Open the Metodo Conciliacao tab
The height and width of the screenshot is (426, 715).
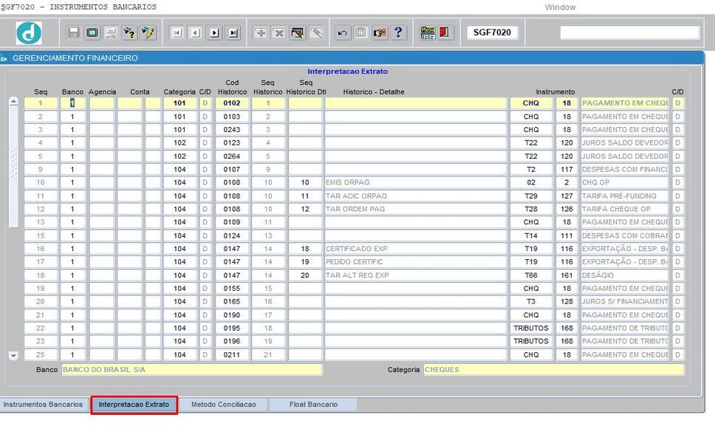224,405
